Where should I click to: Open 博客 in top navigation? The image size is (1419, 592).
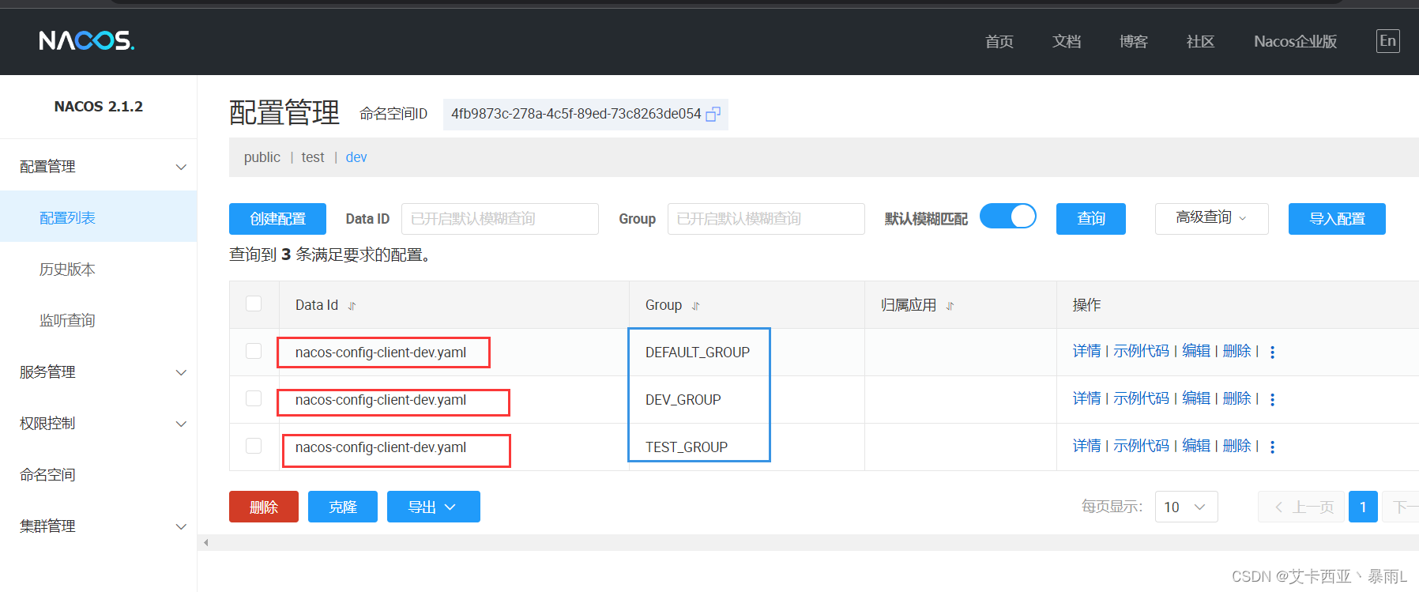1134,41
